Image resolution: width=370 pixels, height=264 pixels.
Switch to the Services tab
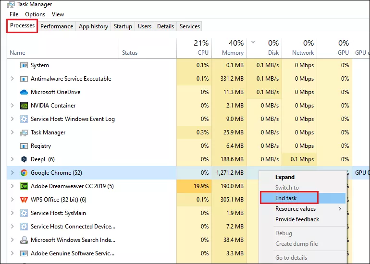coord(190,26)
